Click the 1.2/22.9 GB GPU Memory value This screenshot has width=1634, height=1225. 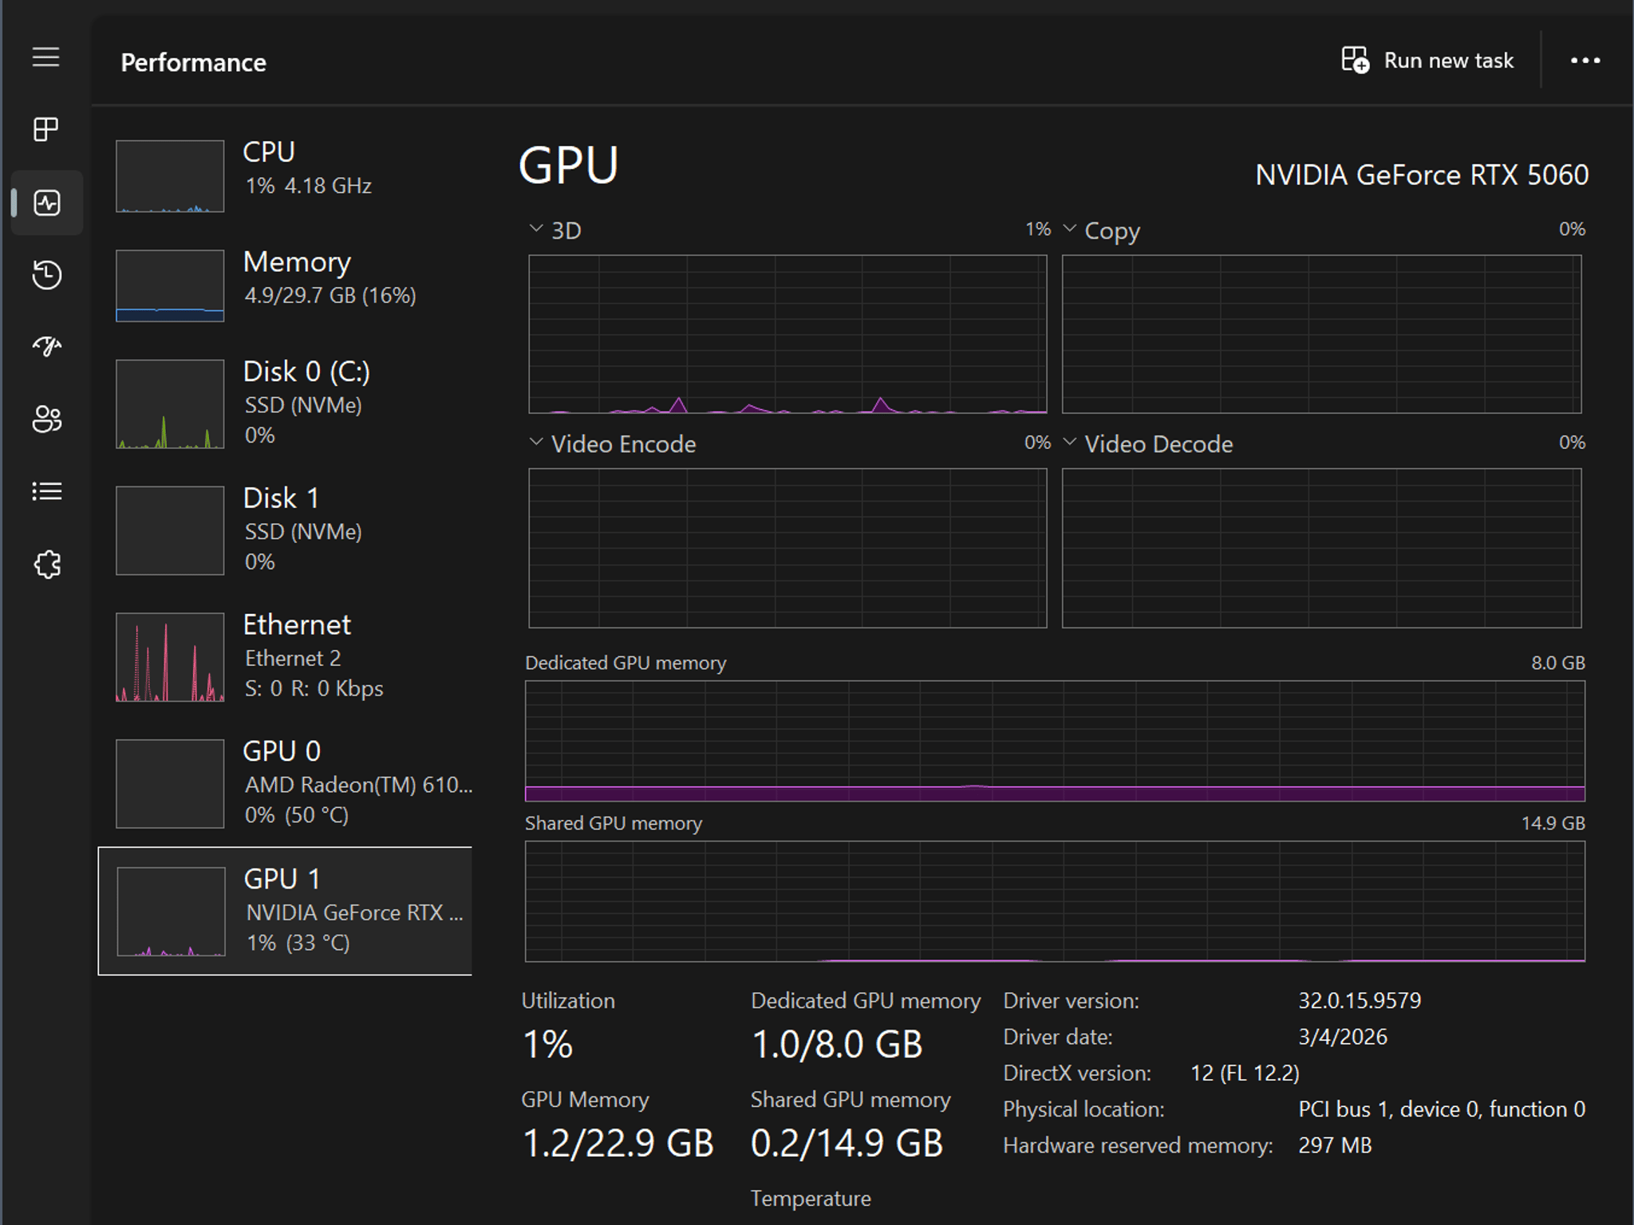pos(618,1144)
